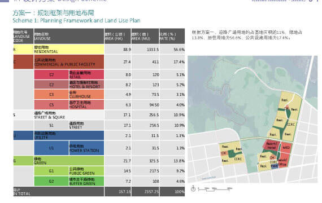Viewport: 322px width, 203px height.
Task: Select the rate '10.9%' in the S1 STREET row
Action: pyautogui.click(x=179, y=125)
